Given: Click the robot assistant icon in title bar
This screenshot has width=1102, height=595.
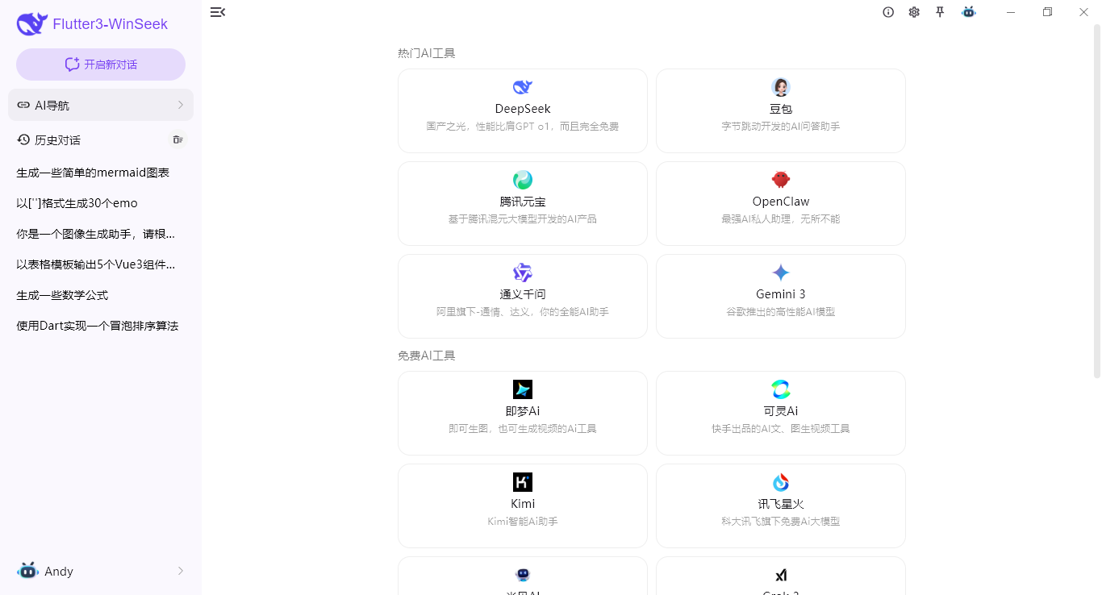Looking at the screenshot, I should (968, 12).
